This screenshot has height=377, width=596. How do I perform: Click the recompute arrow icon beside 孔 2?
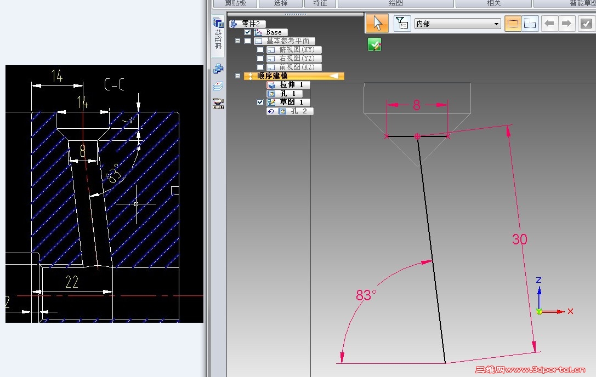tap(271, 111)
